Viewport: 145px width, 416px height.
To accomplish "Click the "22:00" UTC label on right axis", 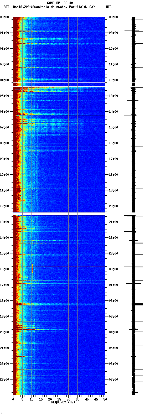I will 113,238.
